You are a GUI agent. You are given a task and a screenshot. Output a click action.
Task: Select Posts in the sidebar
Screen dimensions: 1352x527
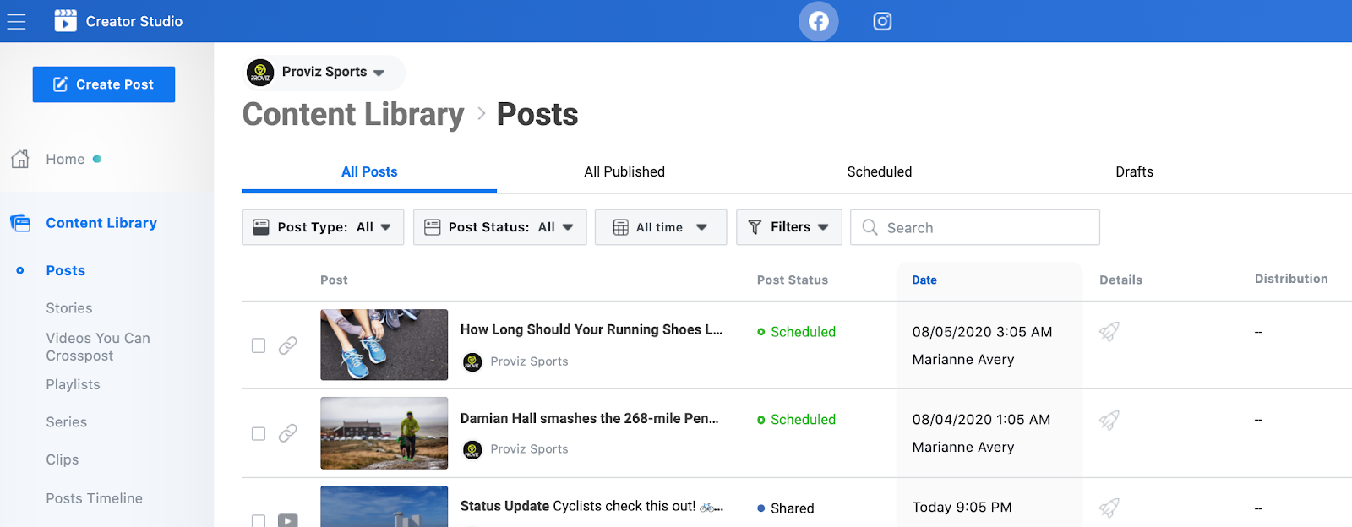point(66,270)
